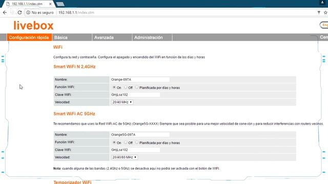Screen dimensions: 328x184
Task: Reload the page with the refresh icon
Action: (19, 12)
